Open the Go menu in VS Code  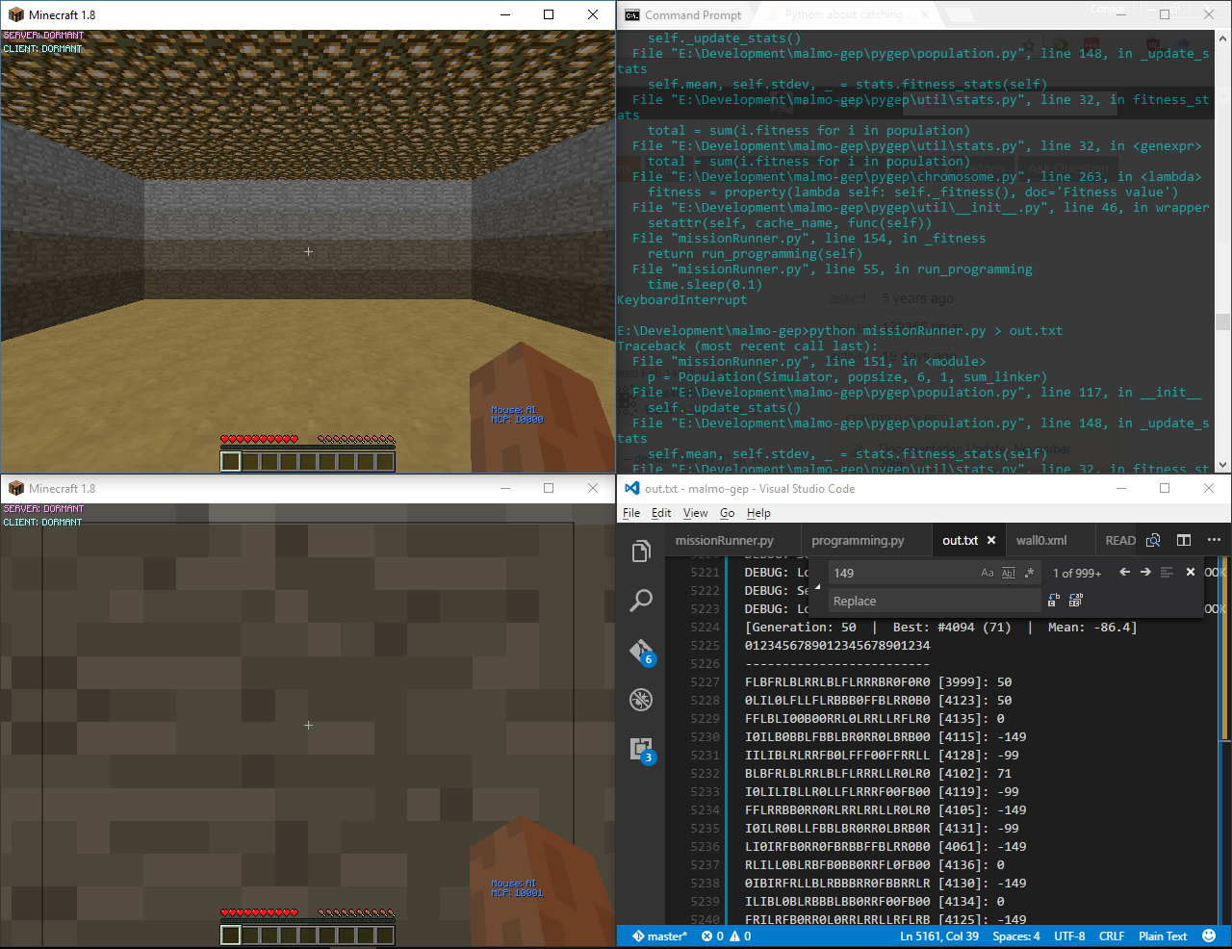pyautogui.click(x=728, y=513)
